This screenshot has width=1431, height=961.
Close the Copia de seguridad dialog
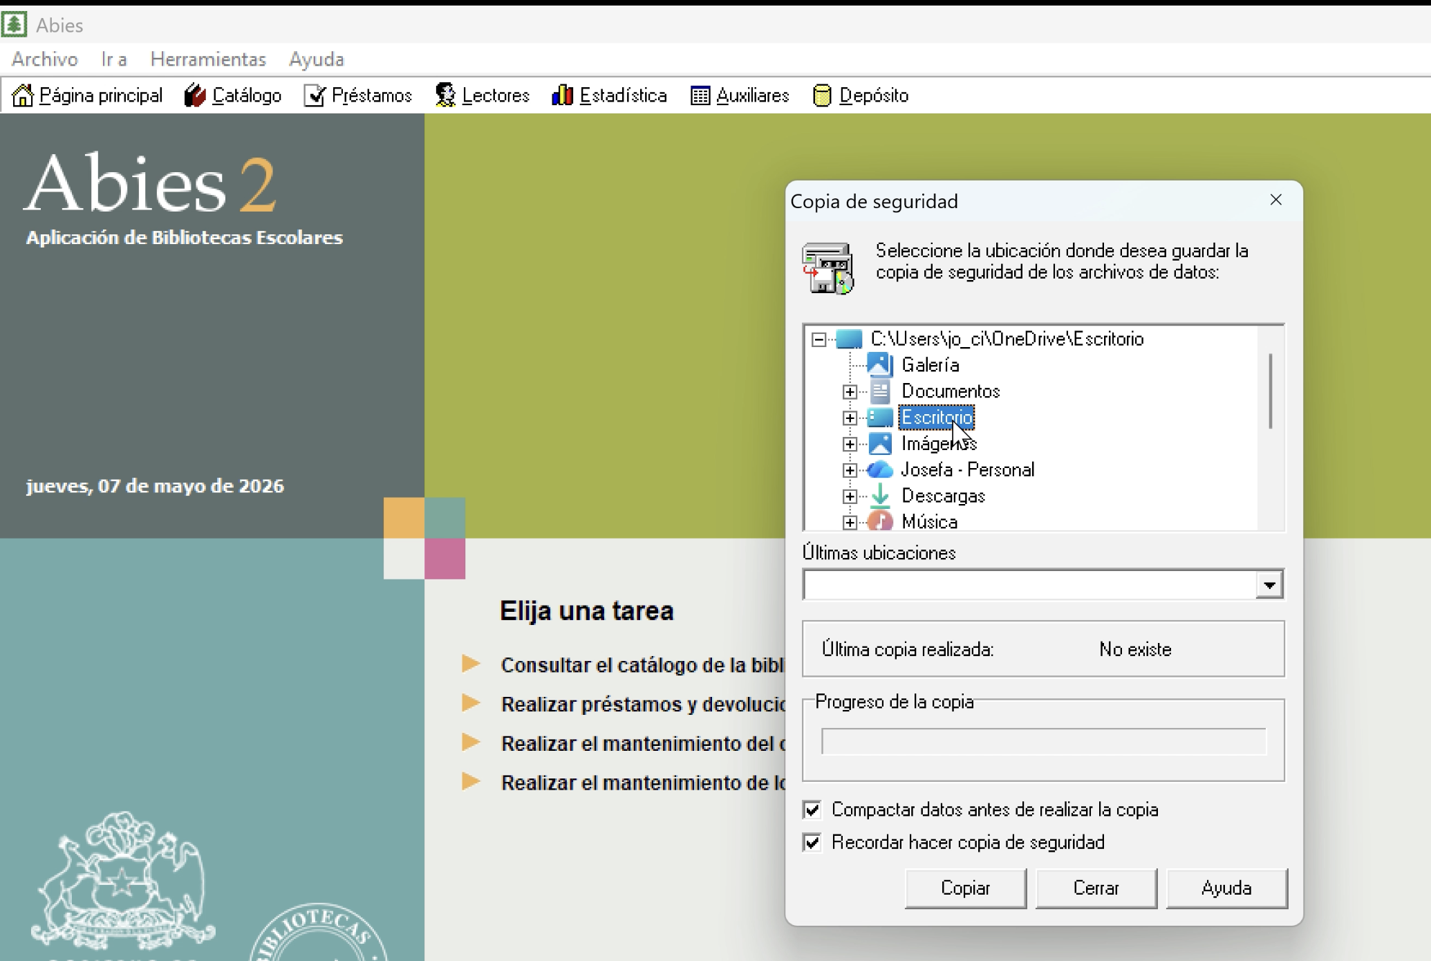tap(1276, 200)
